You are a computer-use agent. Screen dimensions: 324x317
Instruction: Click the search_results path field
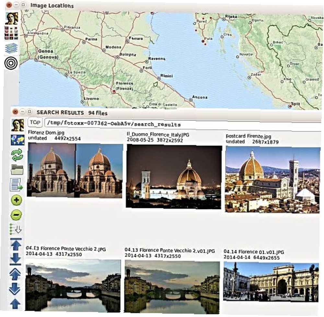[x=183, y=124]
